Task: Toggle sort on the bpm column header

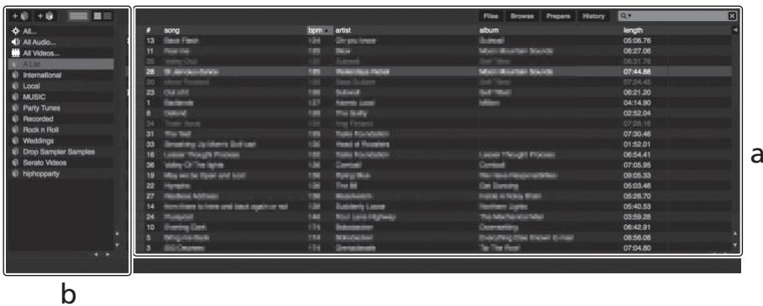Action: tap(319, 30)
